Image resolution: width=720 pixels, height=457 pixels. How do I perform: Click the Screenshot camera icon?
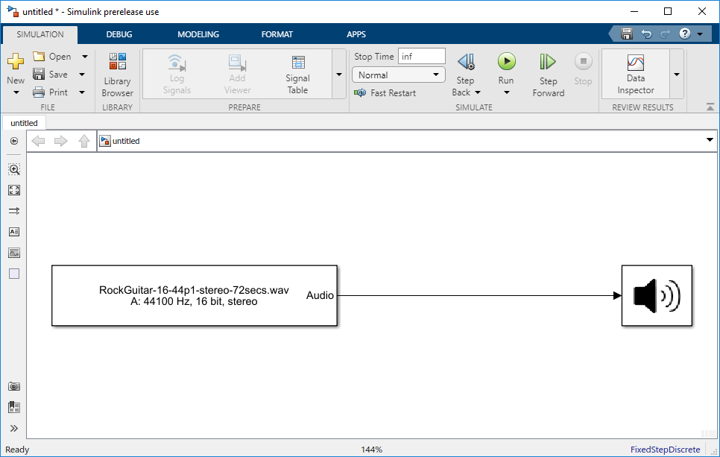[x=14, y=386]
